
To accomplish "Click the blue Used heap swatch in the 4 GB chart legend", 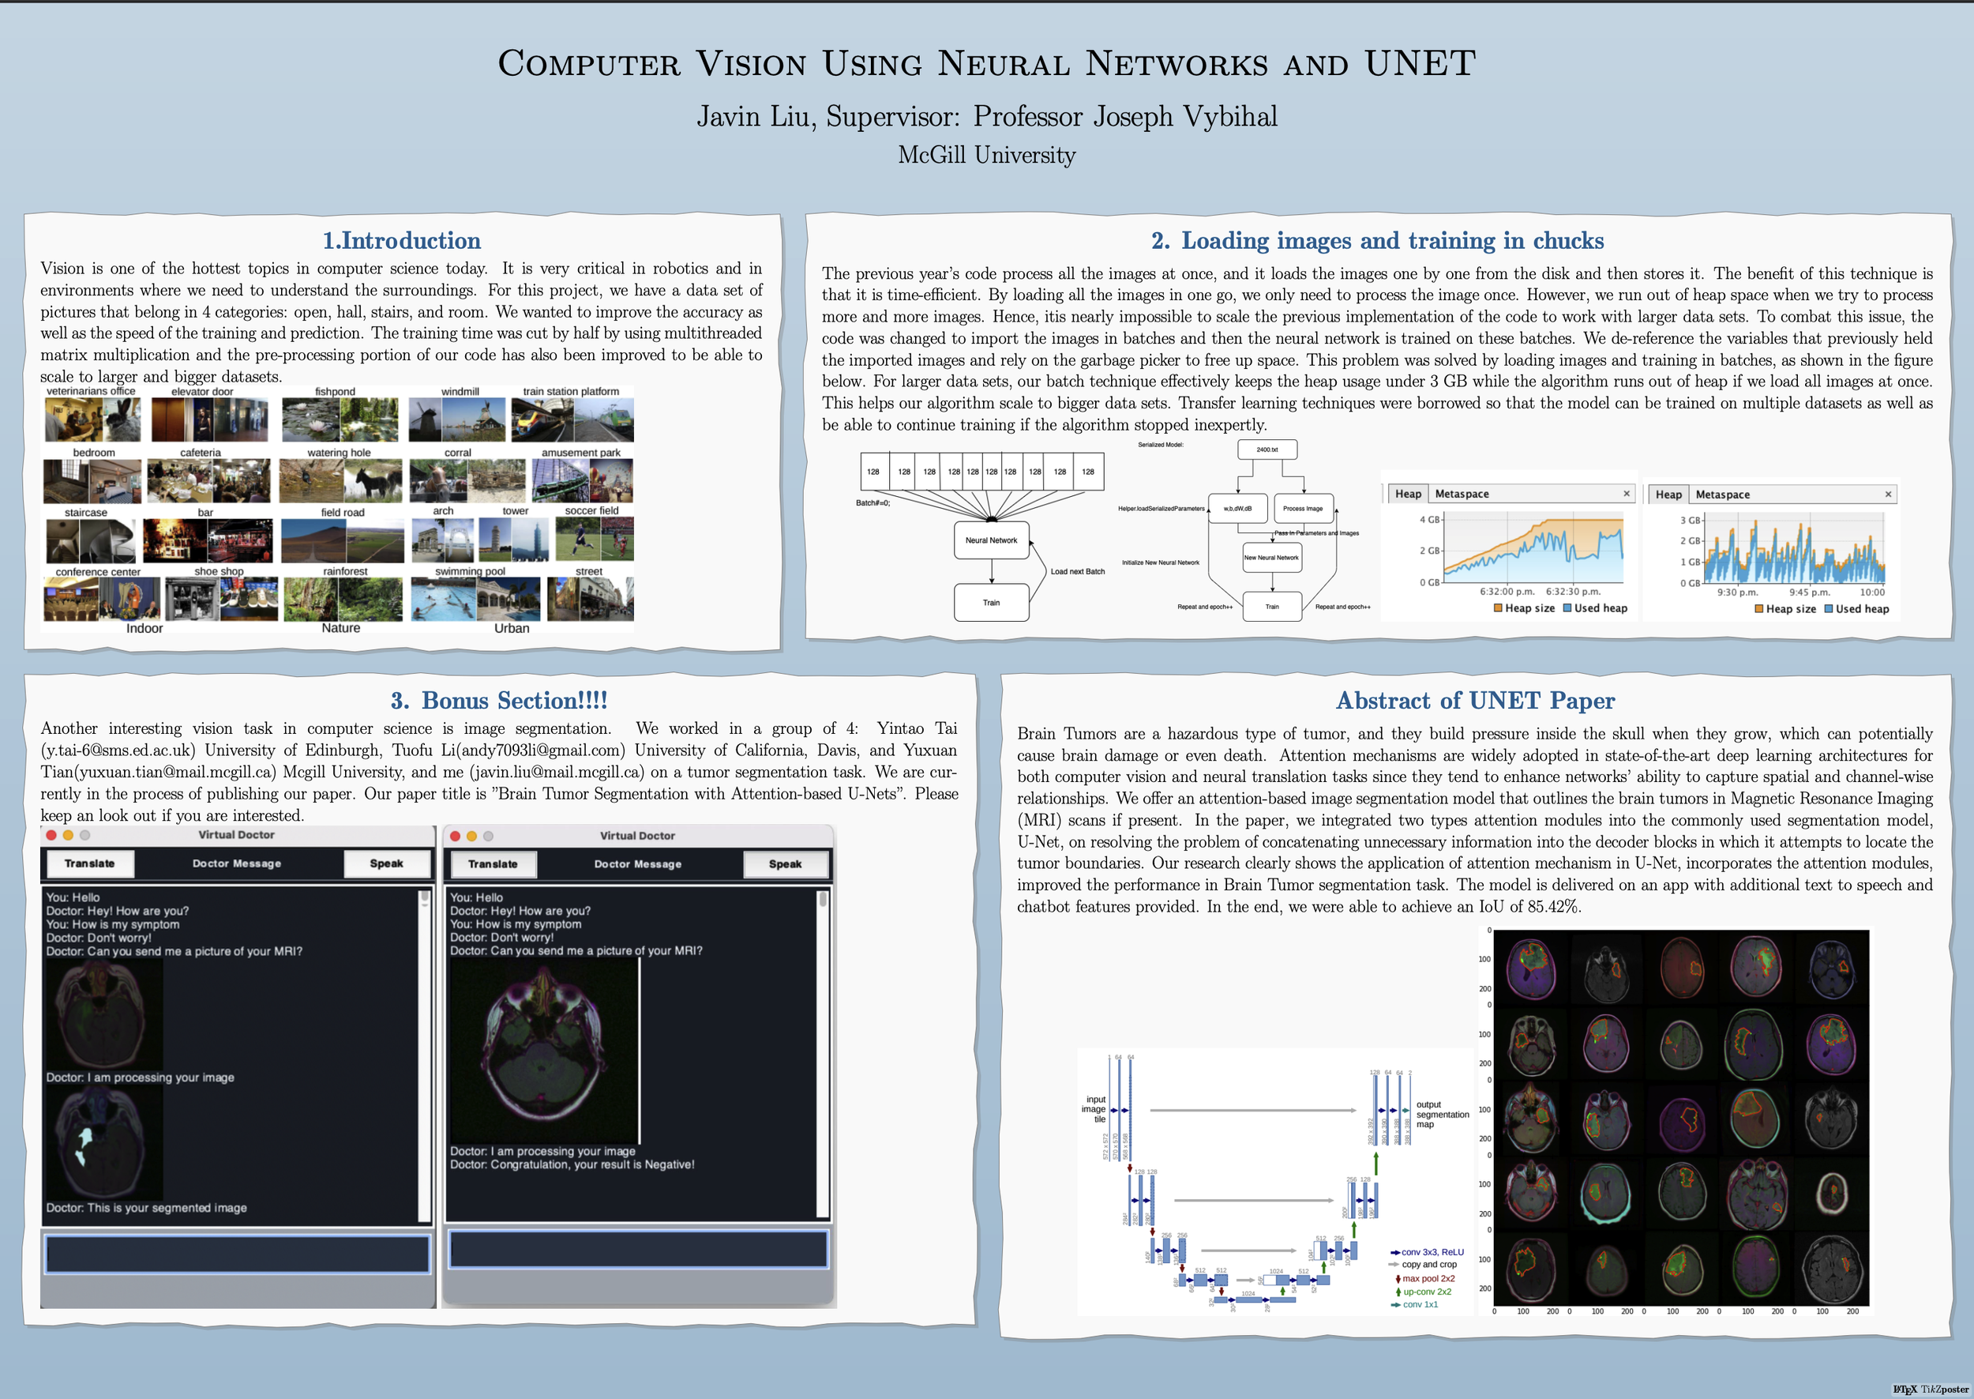I will (1567, 608).
